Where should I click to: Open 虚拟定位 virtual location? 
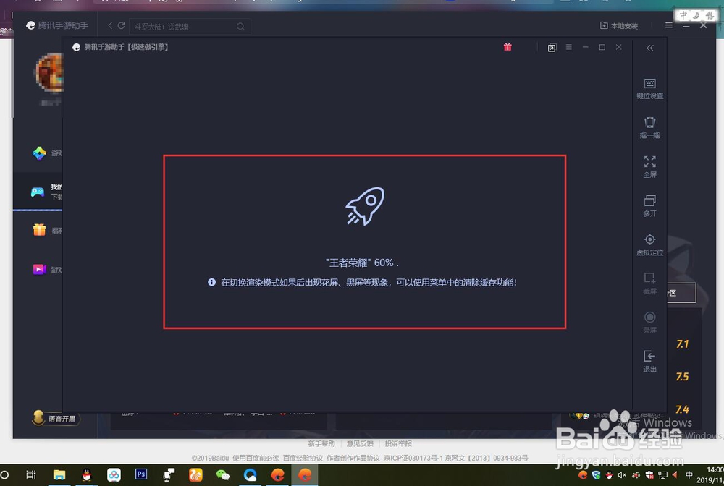point(649,245)
